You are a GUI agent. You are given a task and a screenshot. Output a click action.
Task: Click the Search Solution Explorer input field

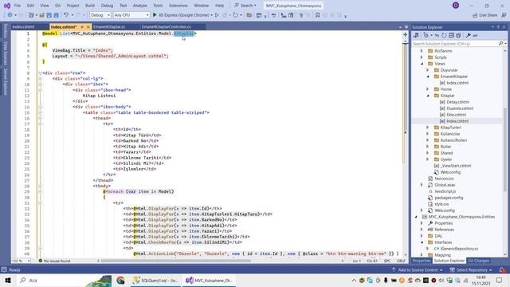coord(455,43)
